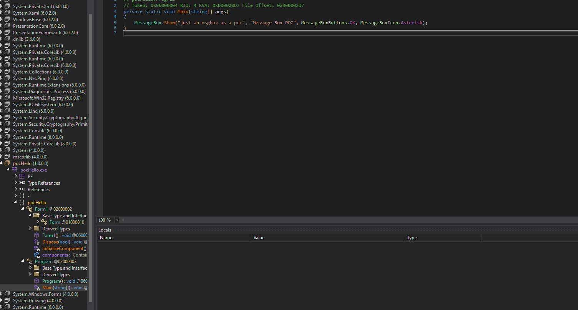Click the Derived Types folder icon under Form1
578x310 pixels.
(37, 229)
